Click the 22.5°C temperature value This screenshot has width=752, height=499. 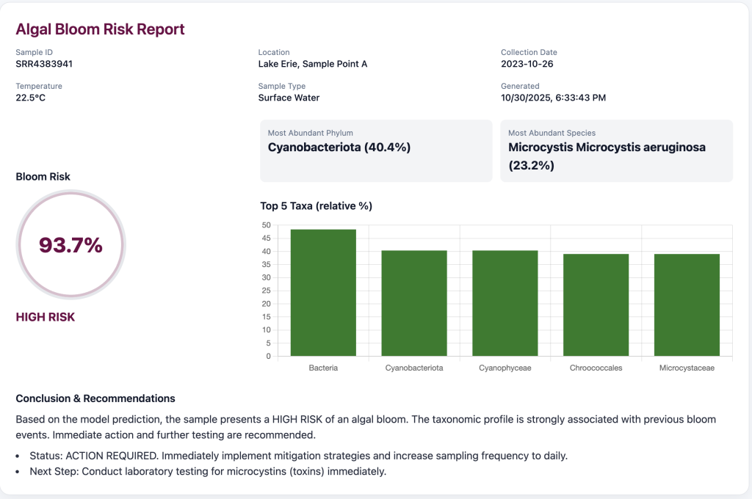[x=31, y=98]
